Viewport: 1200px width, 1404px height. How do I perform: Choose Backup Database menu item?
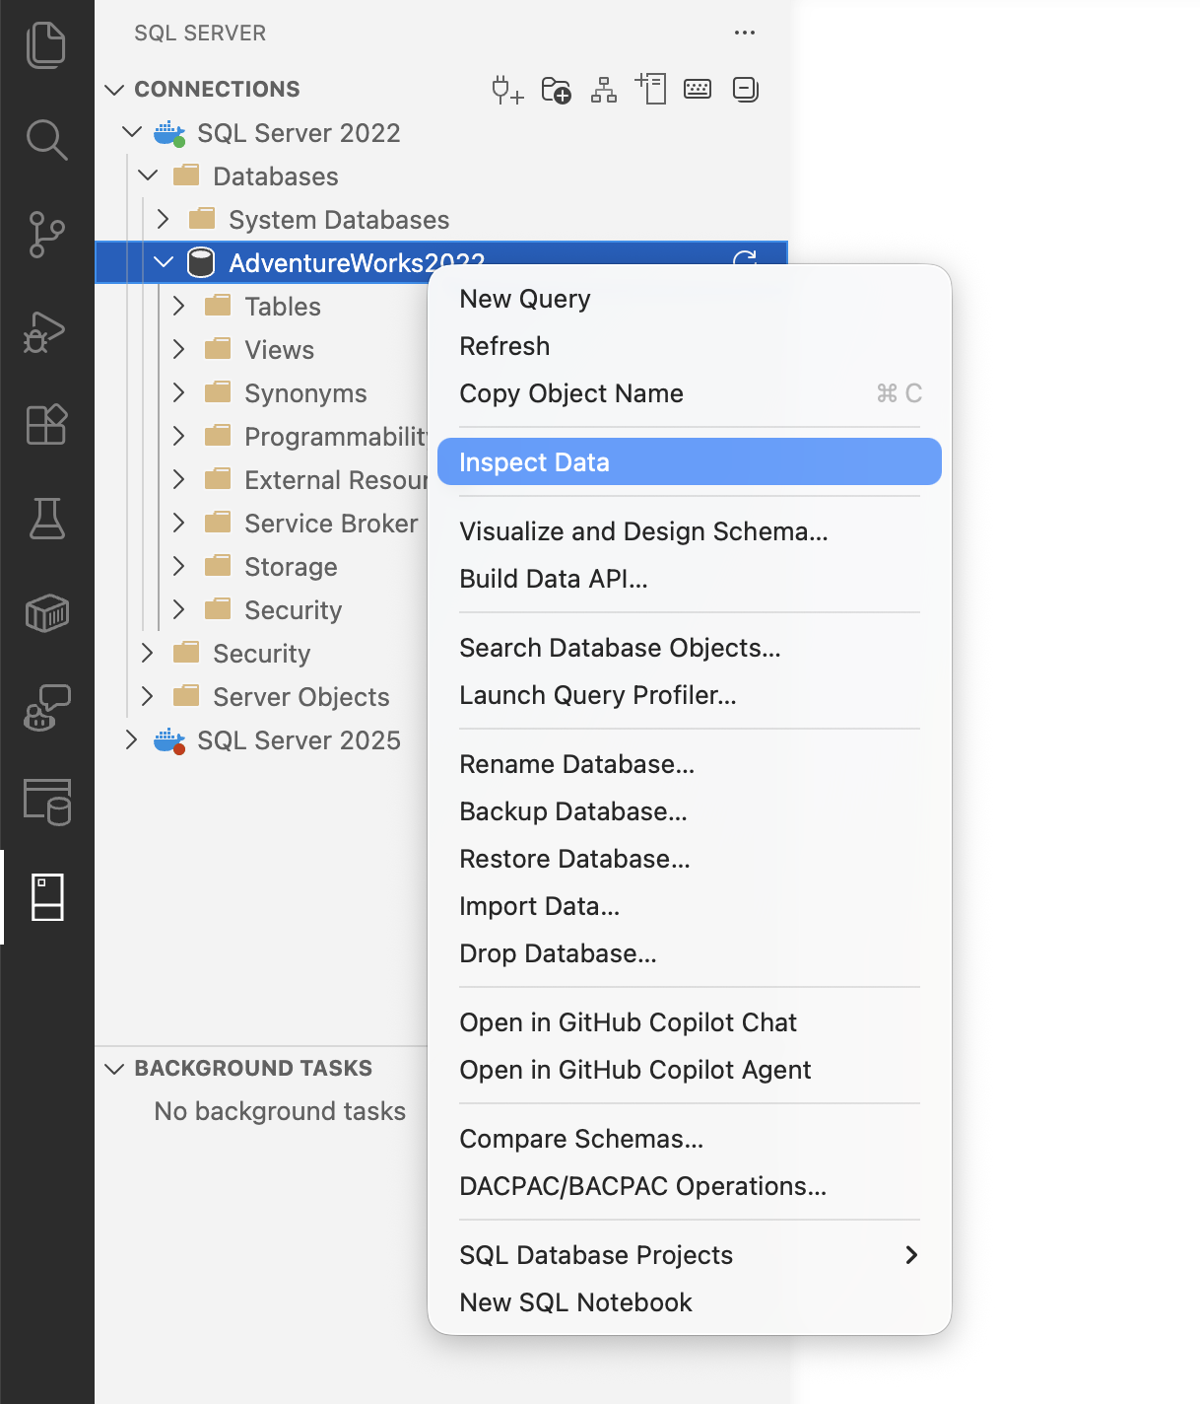[689, 811]
